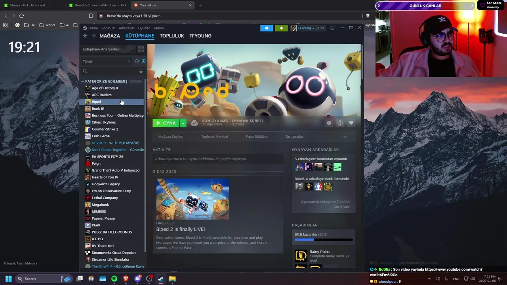Open Steam announcements megaphone icon
The height and width of the screenshot is (285, 507).
267,28
